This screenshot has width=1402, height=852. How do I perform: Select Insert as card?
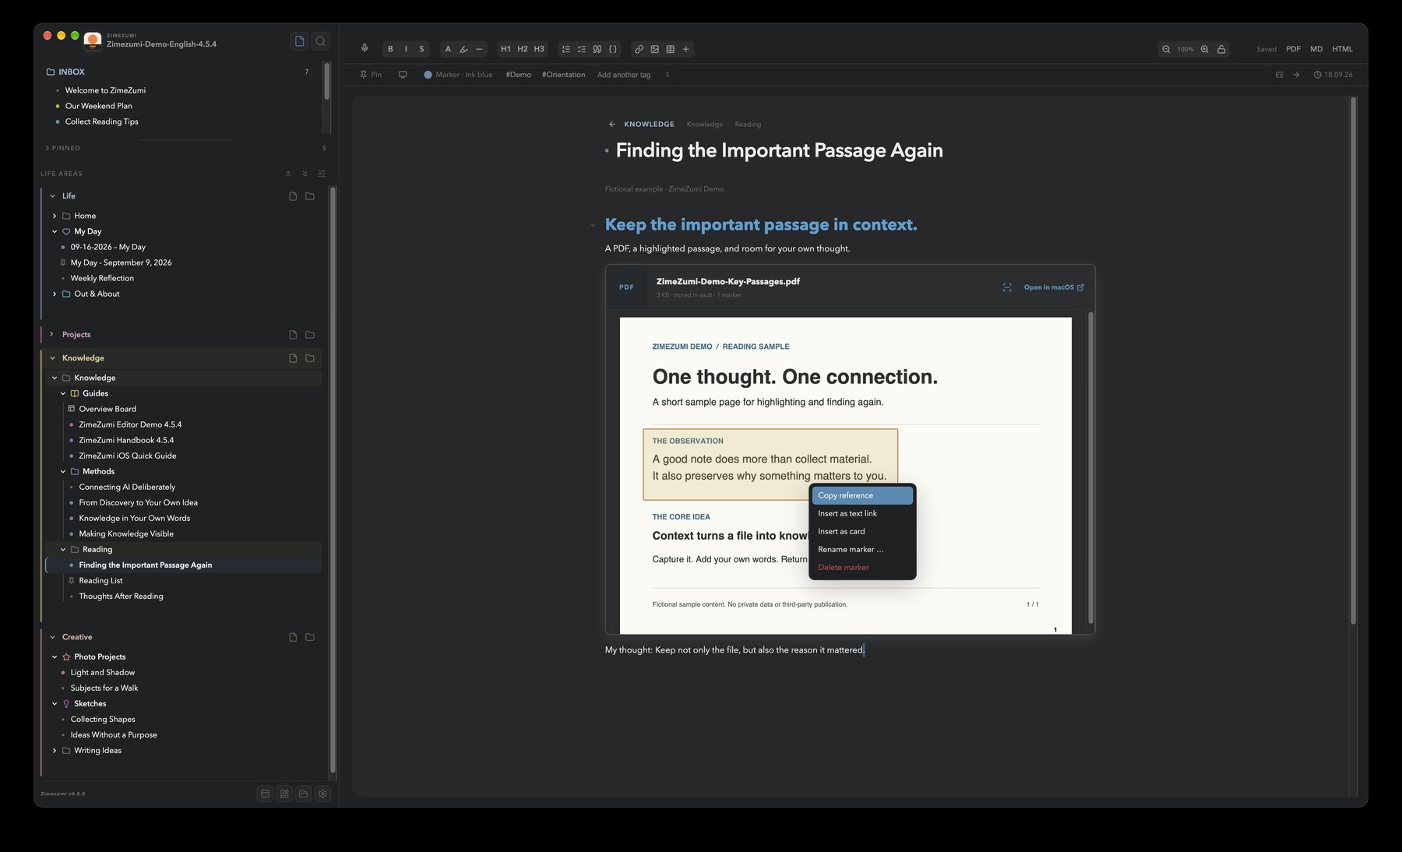(x=862, y=531)
